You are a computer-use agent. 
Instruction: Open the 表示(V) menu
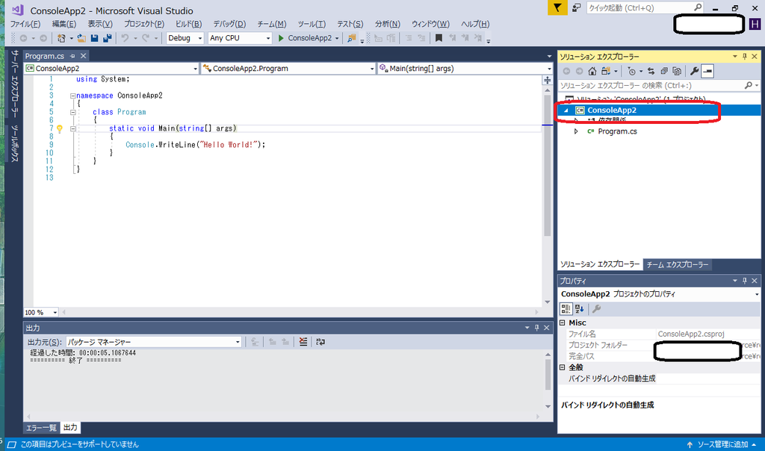coord(100,24)
